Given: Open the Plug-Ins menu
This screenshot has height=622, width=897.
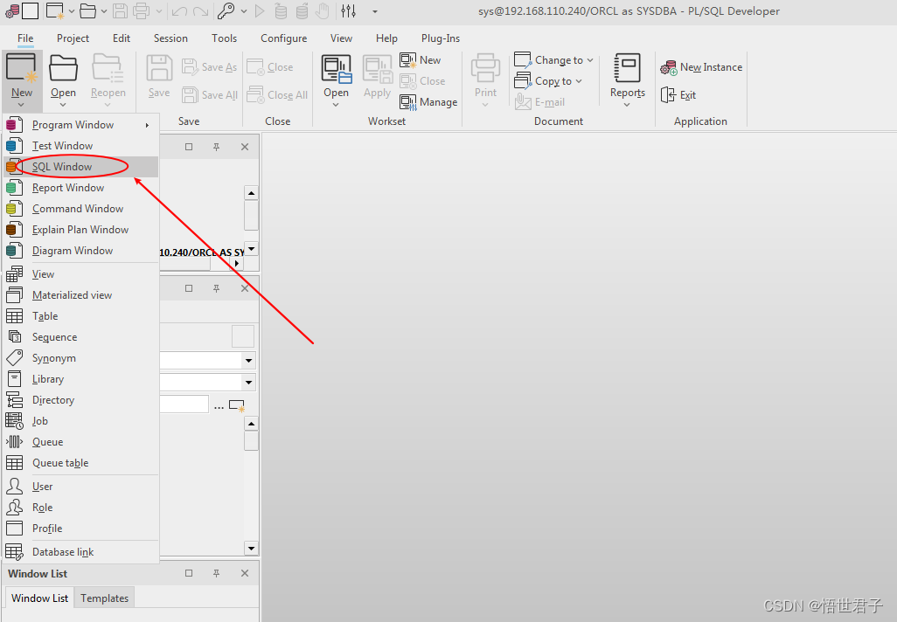Looking at the screenshot, I should click(441, 38).
